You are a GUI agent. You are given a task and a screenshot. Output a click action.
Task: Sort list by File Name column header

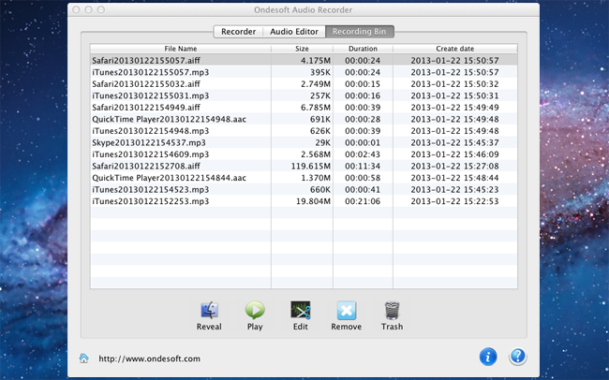tap(181, 49)
